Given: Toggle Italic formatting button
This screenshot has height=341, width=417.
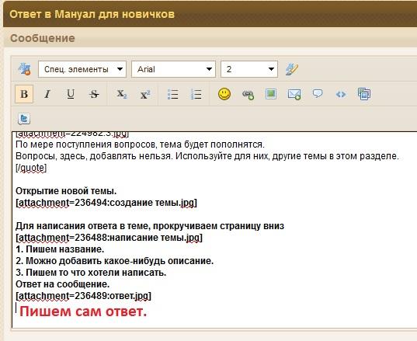Looking at the screenshot, I should pyautogui.click(x=47, y=94).
